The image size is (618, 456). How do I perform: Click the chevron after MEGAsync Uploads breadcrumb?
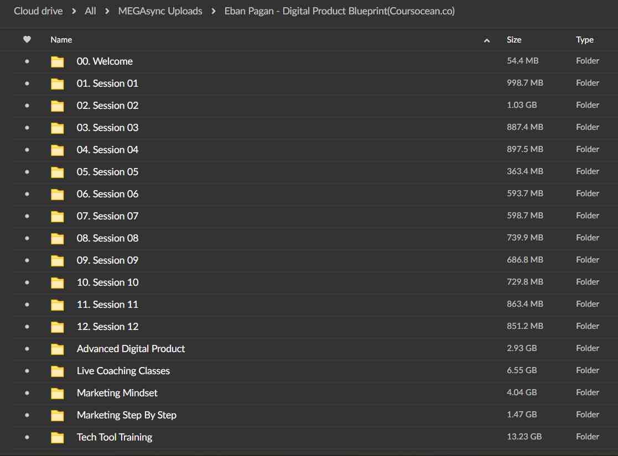(x=213, y=11)
